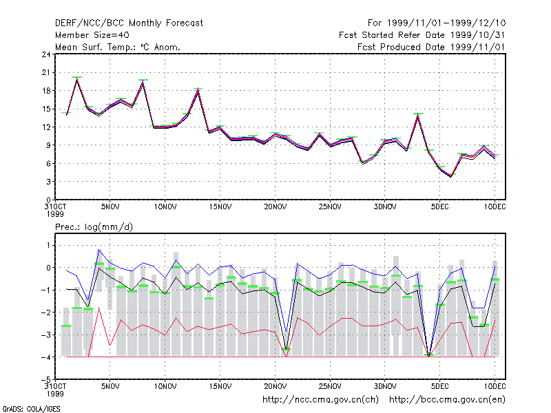Click 10NOV tick on temperature chart axis
This screenshot has height=413, width=551.
click(x=165, y=207)
